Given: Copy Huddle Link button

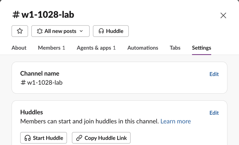Looking at the screenshot, I should coord(101,138).
